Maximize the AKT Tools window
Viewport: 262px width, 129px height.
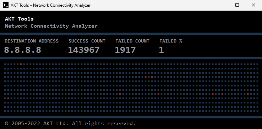pyautogui.click(x=237, y=5)
